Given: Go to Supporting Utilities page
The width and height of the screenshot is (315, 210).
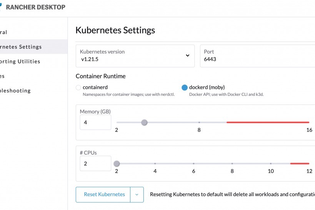Looking at the screenshot, I should [20, 62].
